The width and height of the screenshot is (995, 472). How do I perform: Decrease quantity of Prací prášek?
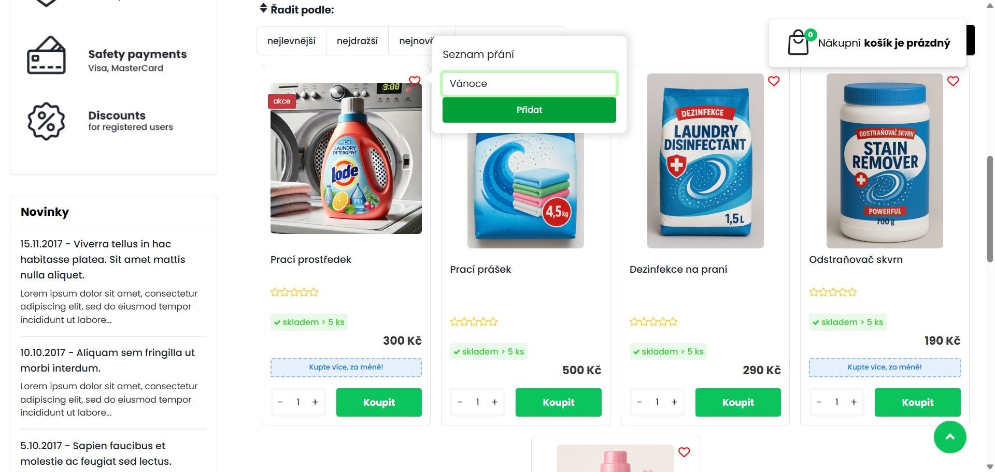[x=460, y=402]
